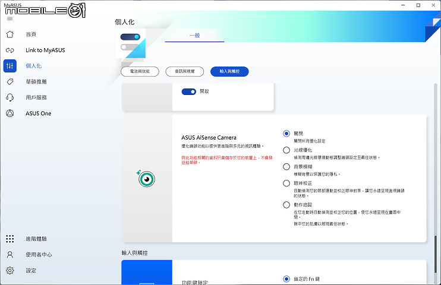Select the 光線優化 radio option
This screenshot has height=285, width=441.
point(286,150)
